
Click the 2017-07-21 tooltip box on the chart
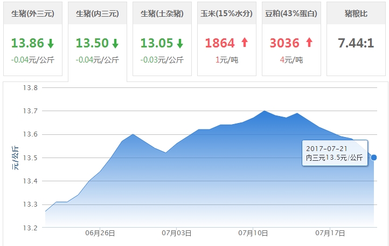click(335, 153)
